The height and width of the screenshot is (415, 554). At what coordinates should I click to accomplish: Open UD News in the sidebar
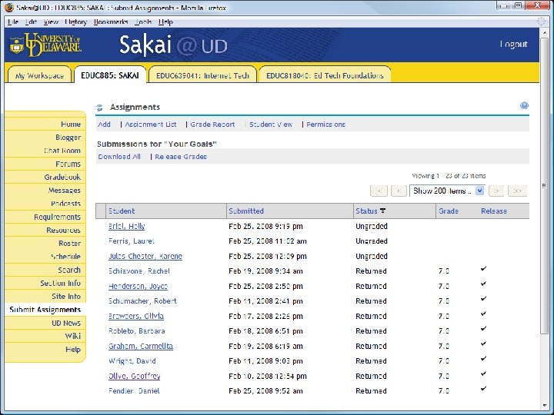tap(66, 323)
